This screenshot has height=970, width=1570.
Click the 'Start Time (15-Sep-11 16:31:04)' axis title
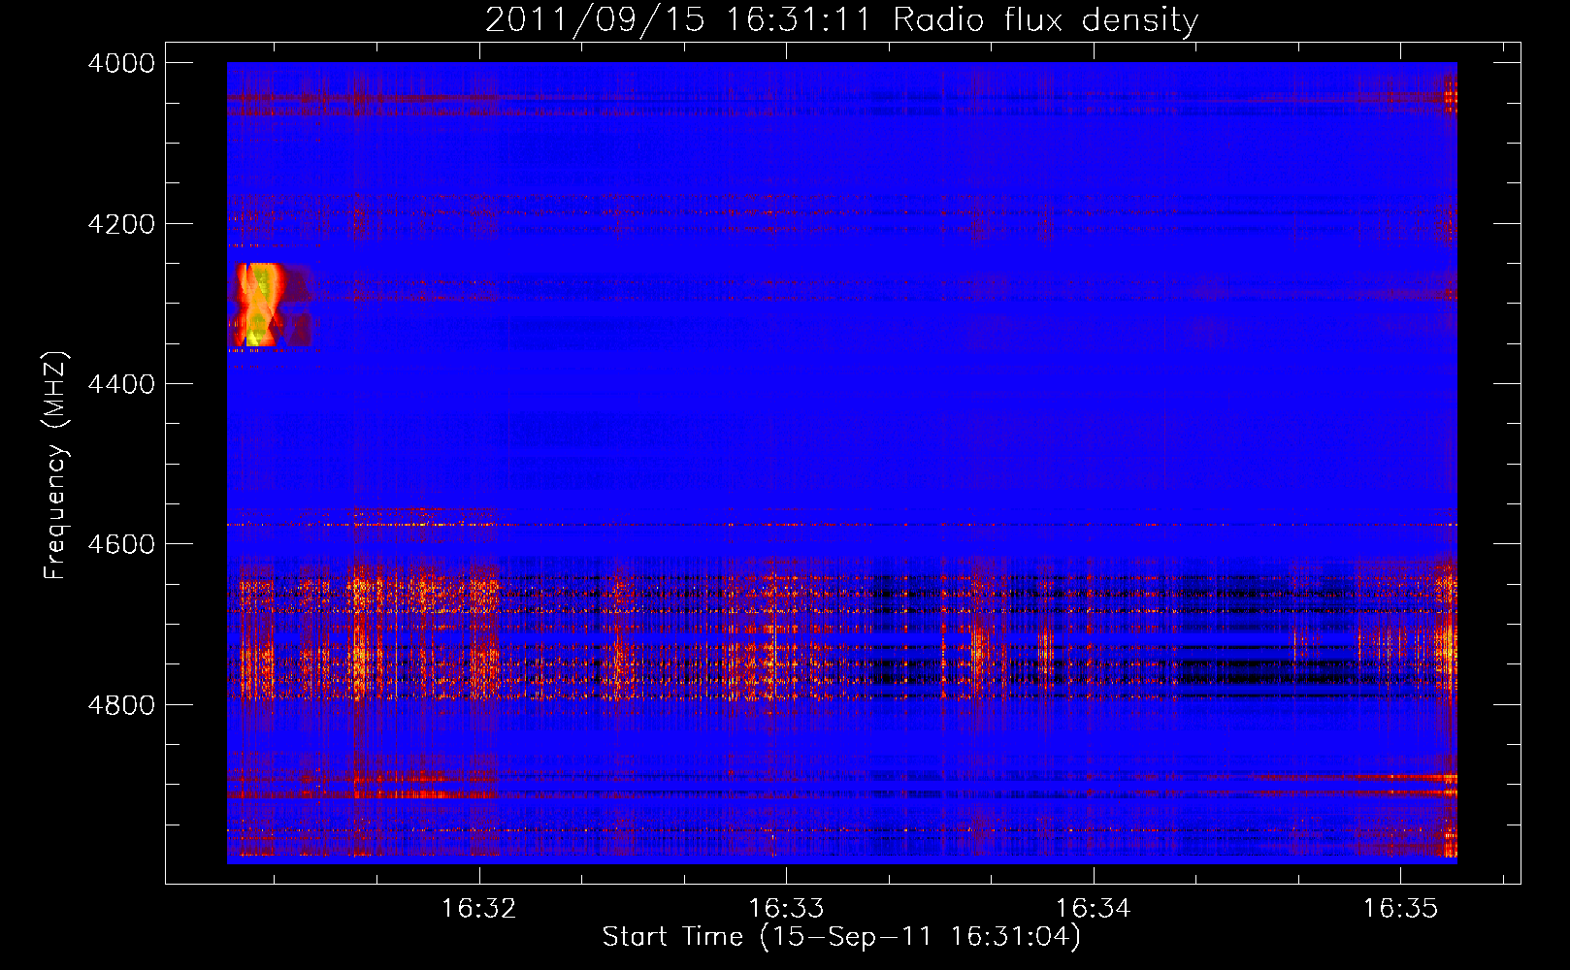(841, 937)
